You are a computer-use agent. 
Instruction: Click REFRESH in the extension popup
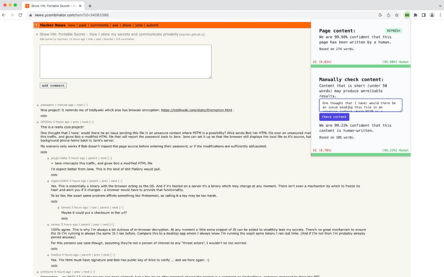click(x=393, y=31)
